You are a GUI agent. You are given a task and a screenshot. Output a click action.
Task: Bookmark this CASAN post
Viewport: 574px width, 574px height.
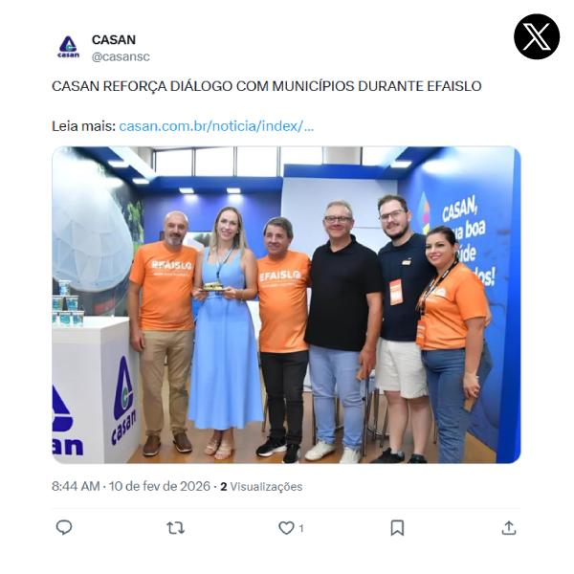point(397,528)
